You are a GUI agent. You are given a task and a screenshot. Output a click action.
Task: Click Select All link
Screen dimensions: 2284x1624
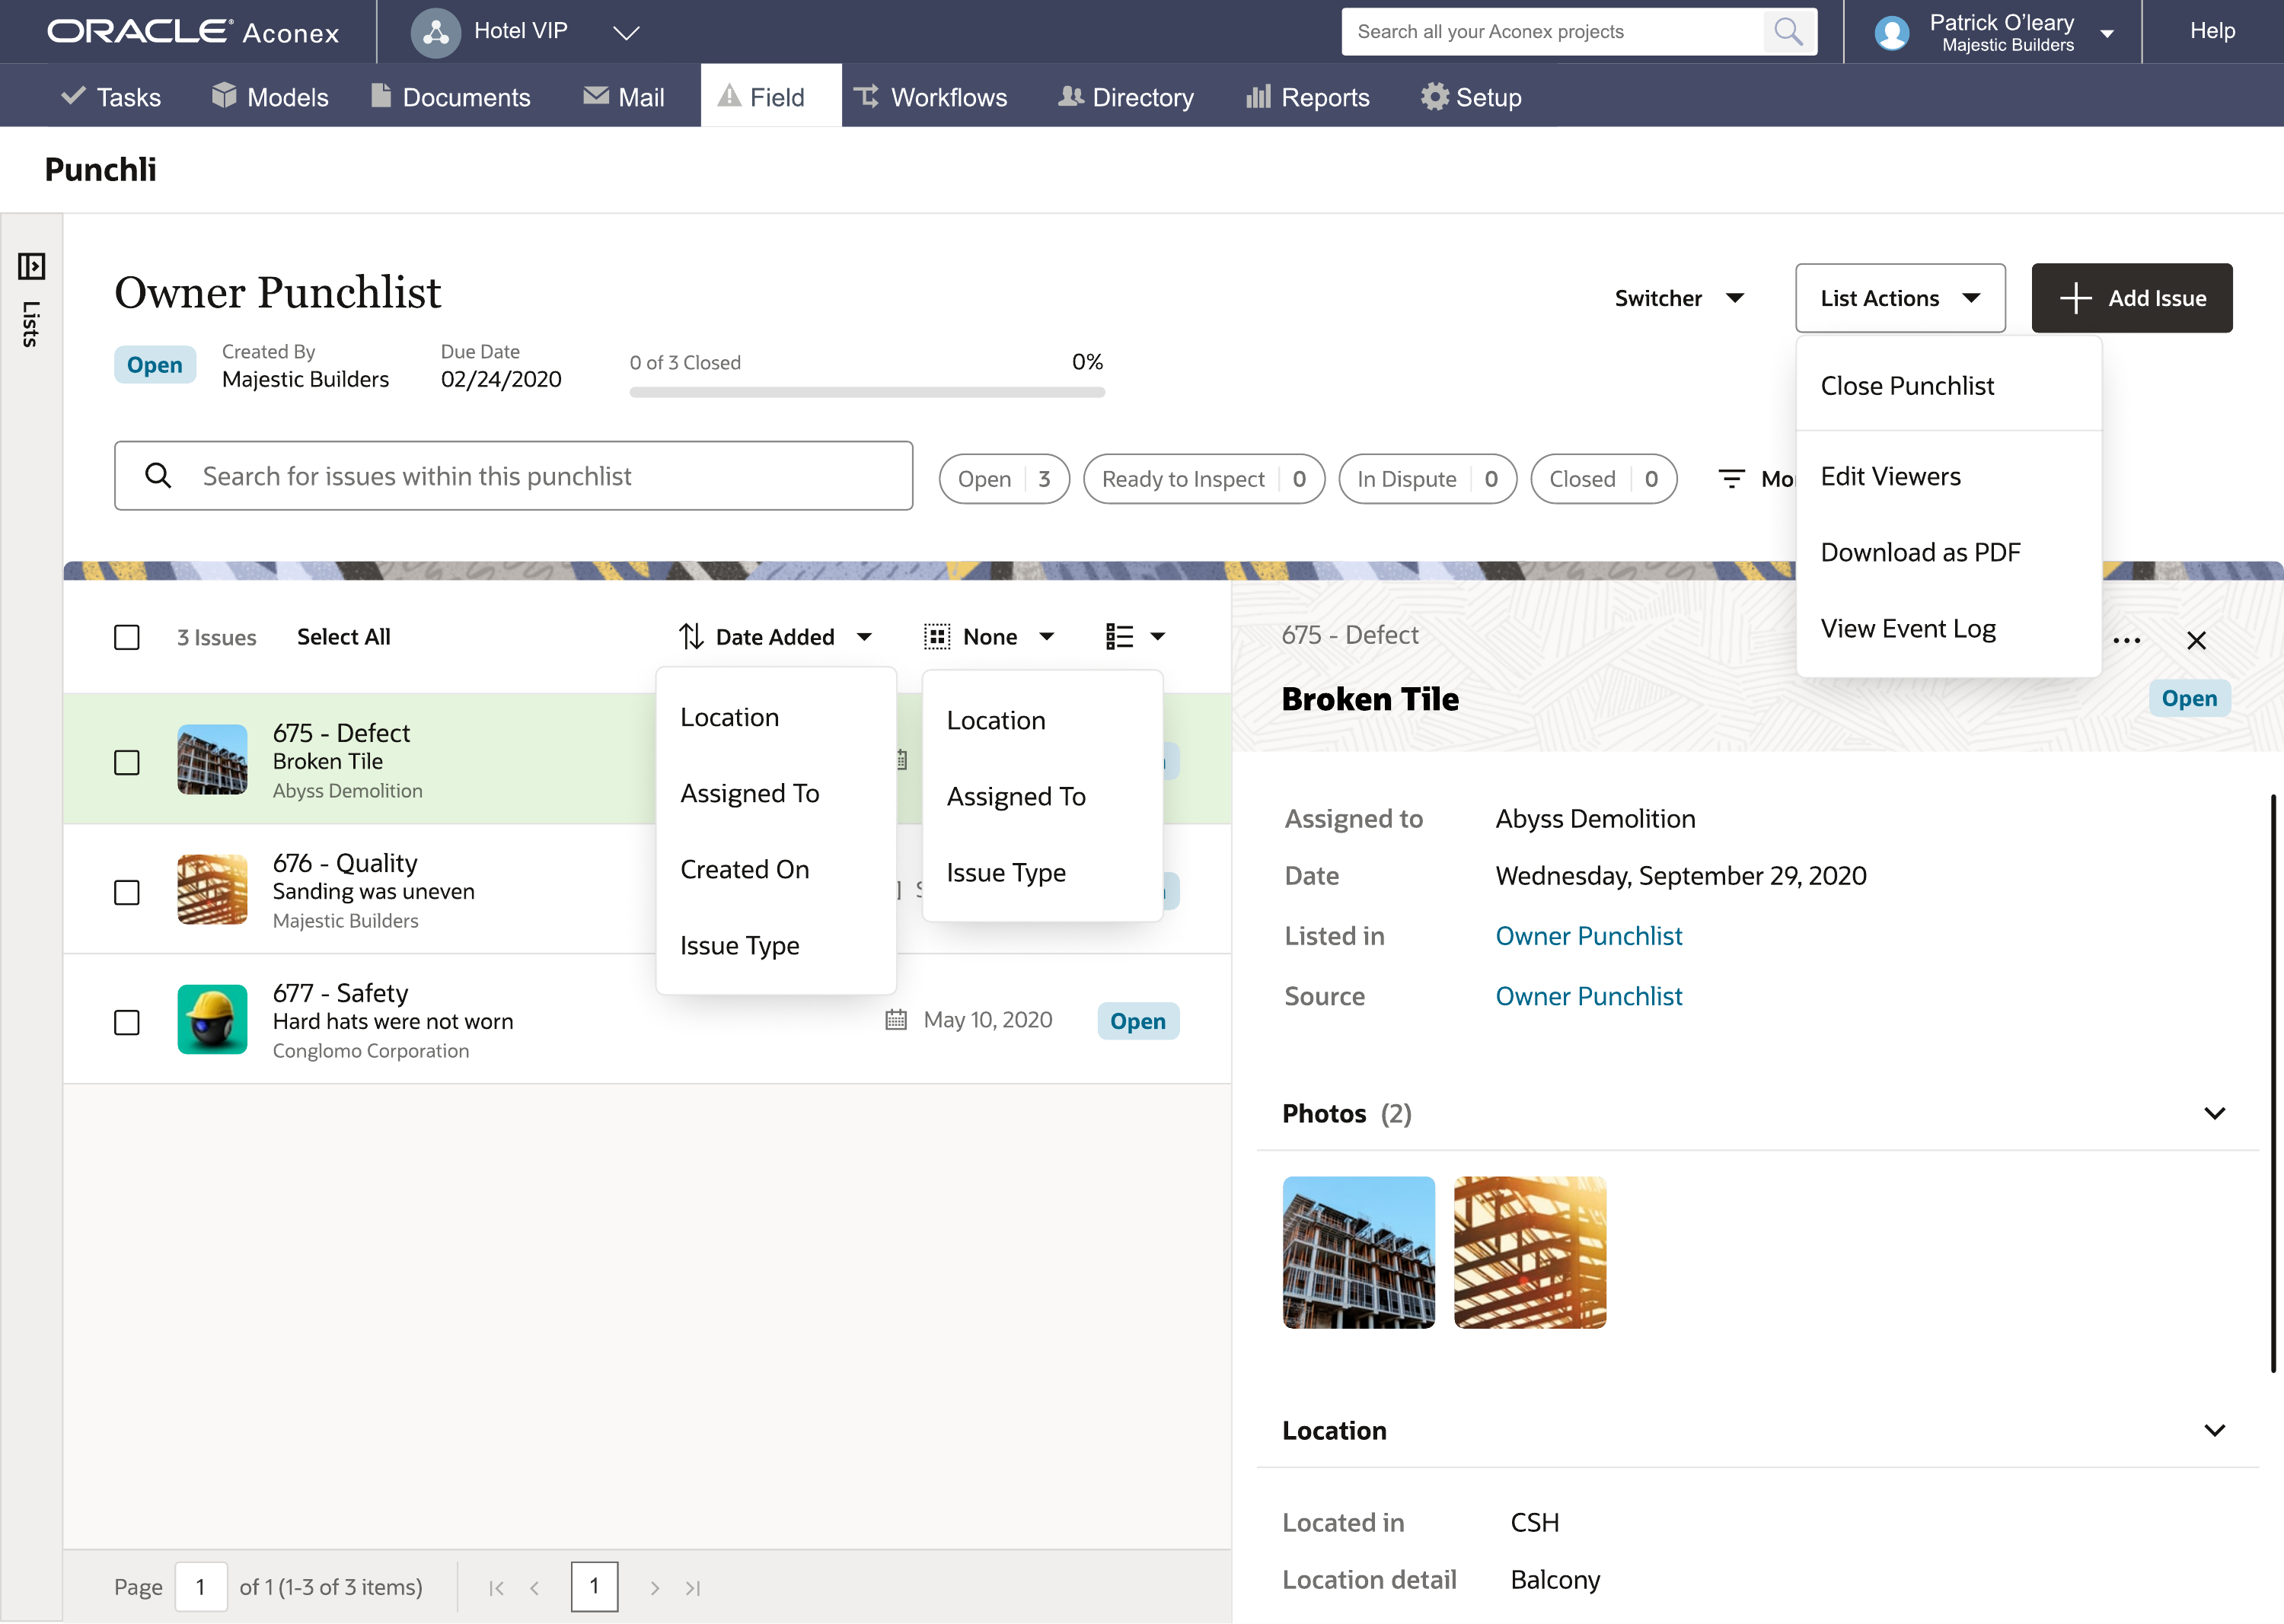coord(343,637)
